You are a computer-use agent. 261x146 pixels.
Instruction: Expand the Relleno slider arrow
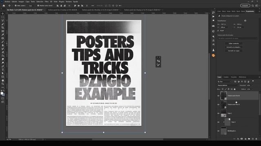click(x=252, y=89)
